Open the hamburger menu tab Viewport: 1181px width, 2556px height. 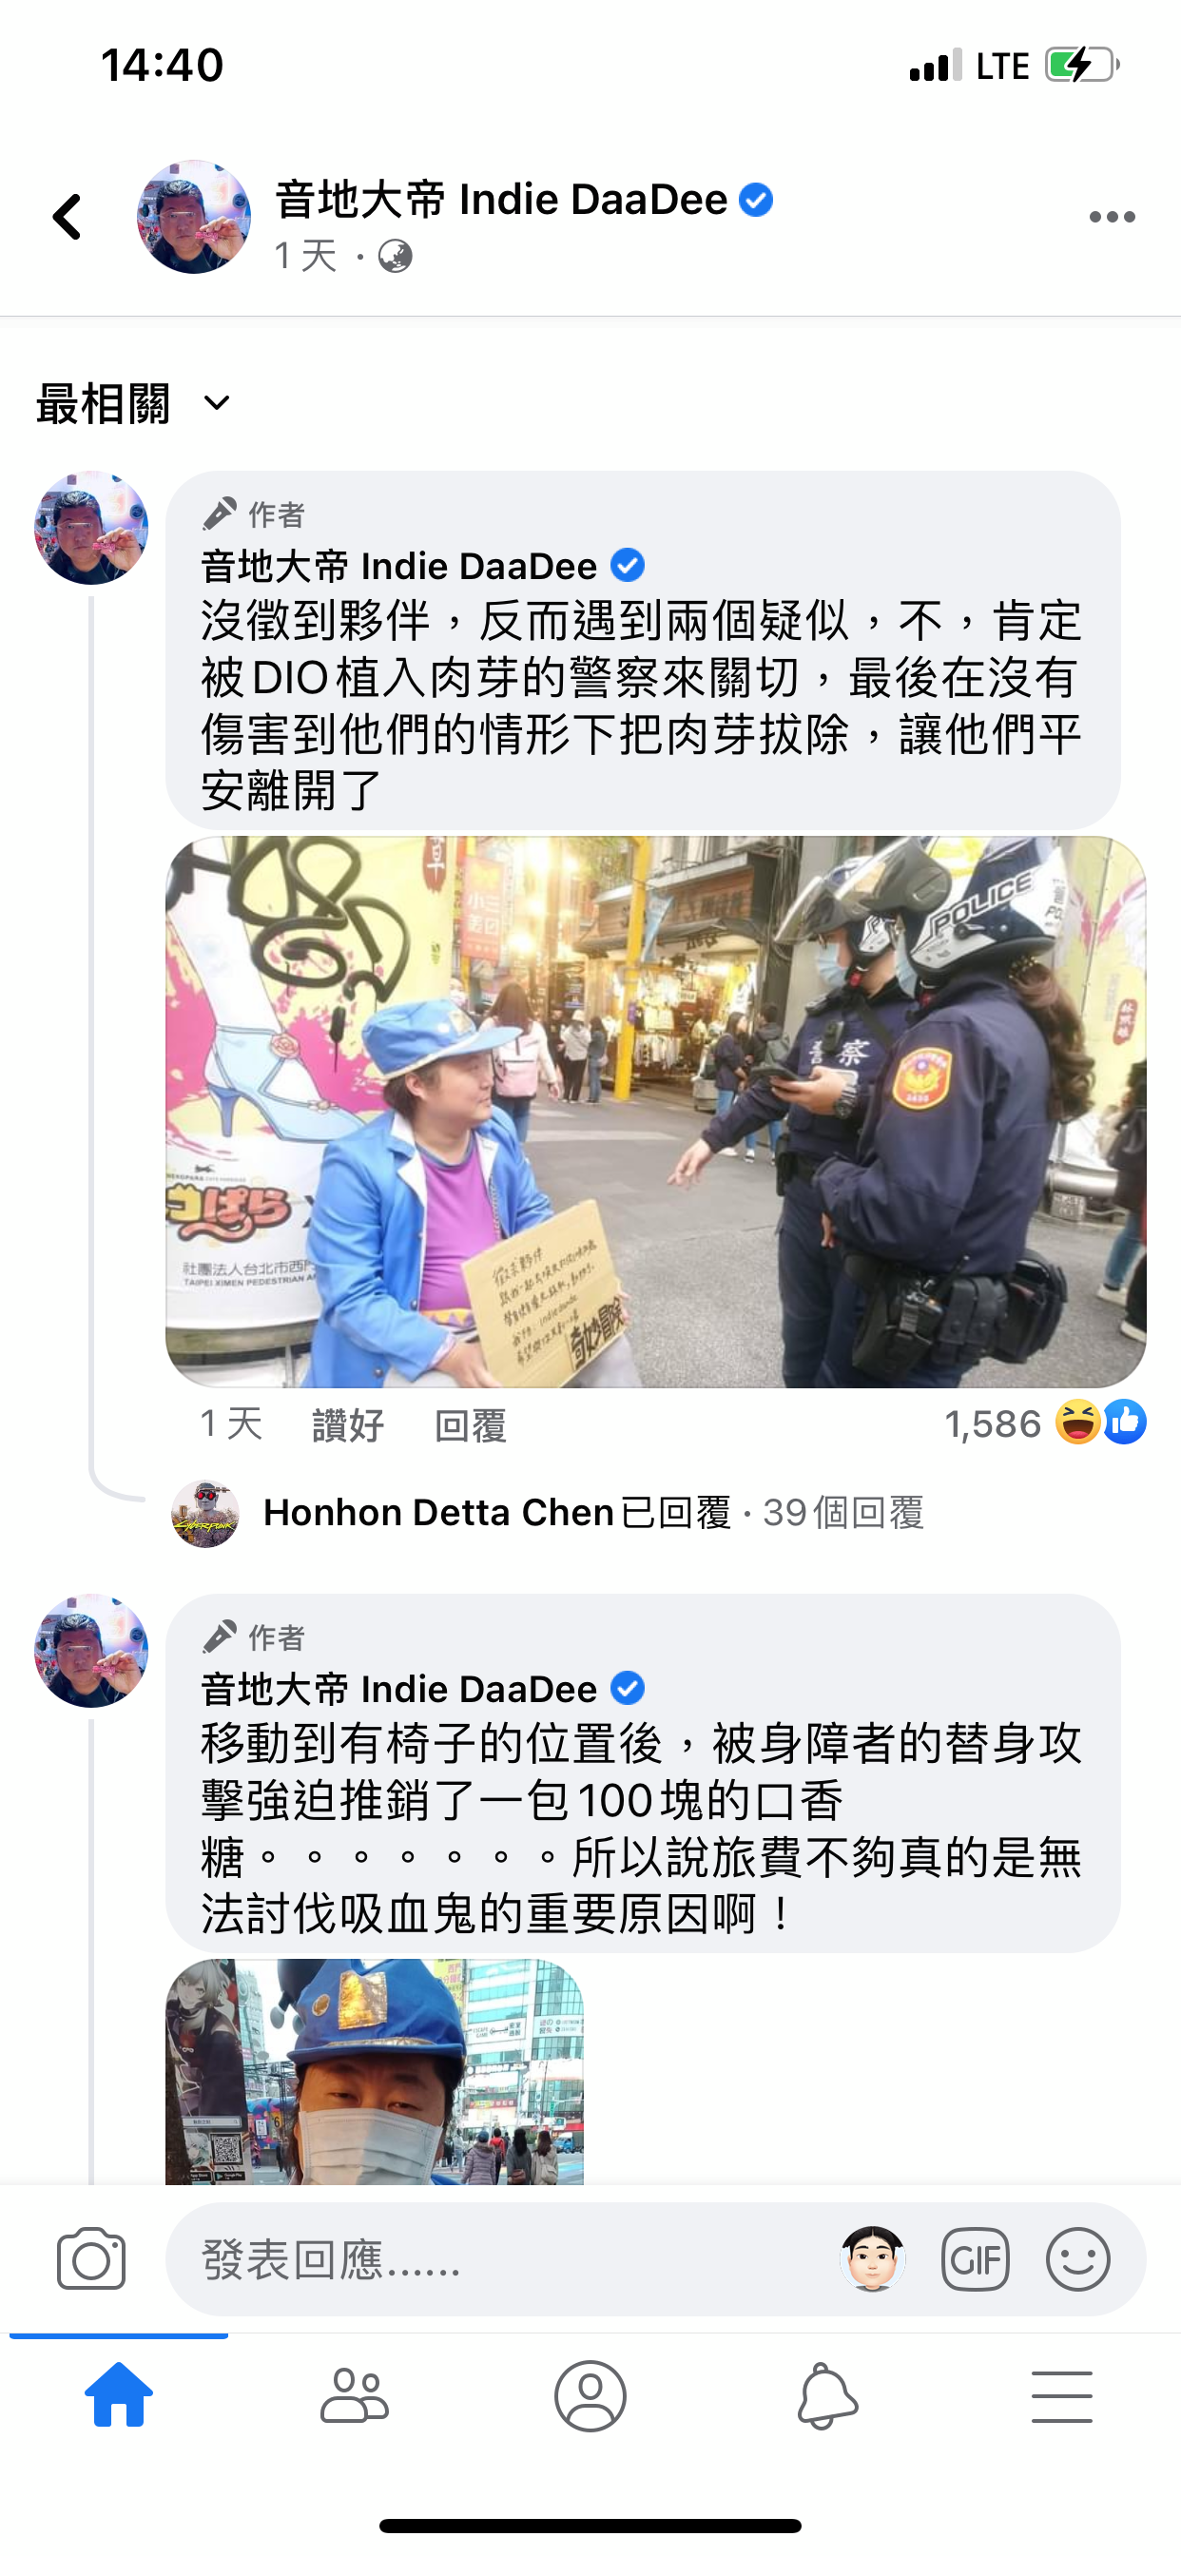1062,2396
